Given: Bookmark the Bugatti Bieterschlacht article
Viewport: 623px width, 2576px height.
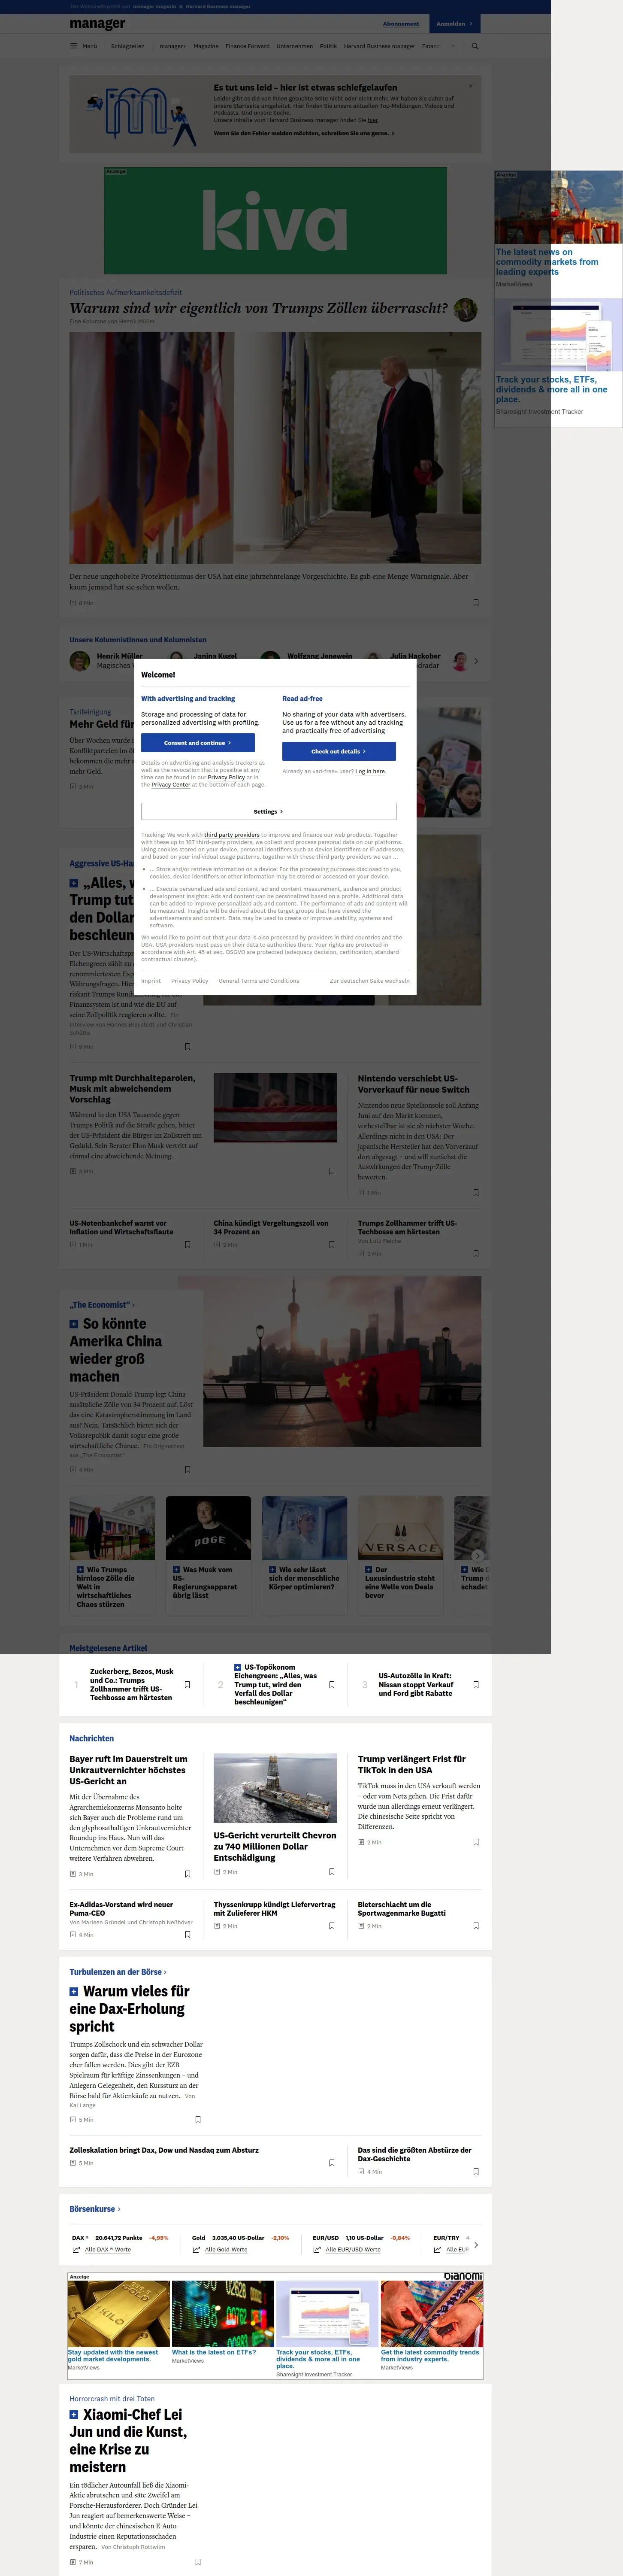Looking at the screenshot, I should [476, 1926].
